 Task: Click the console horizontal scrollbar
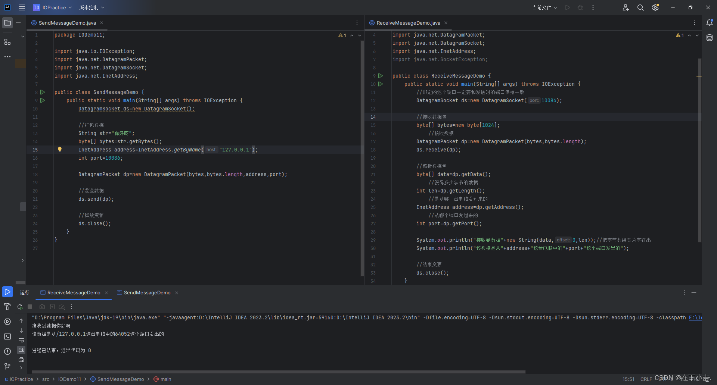point(279,372)
